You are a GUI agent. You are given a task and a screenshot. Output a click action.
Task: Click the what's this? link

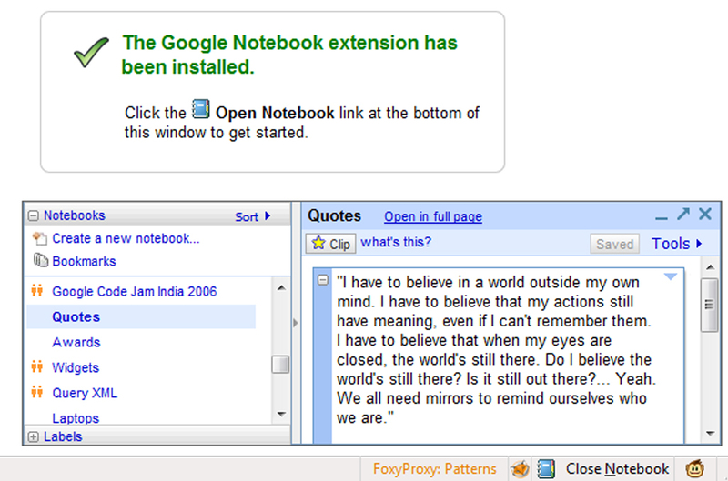pyautogui.click(x=396, y=242)
